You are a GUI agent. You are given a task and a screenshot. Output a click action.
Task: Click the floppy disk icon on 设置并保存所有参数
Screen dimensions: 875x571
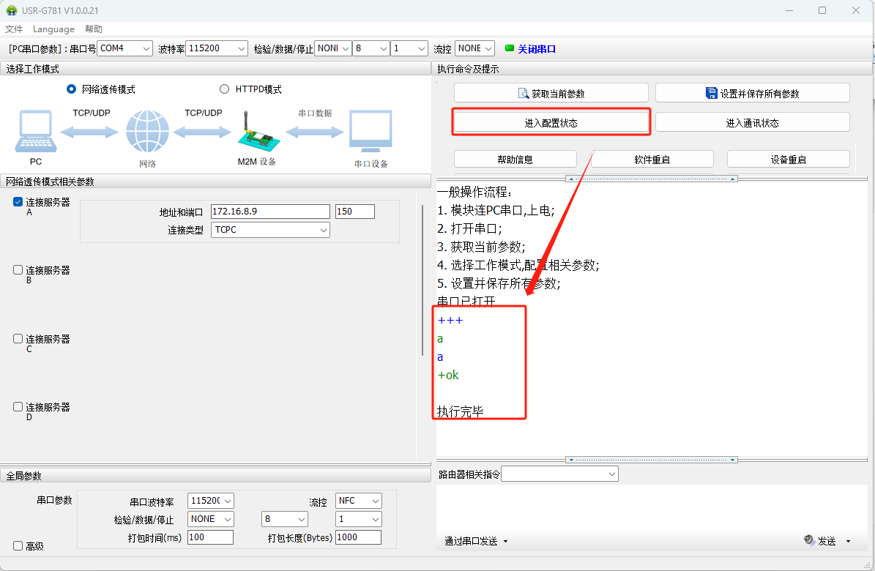click(711, 94)
